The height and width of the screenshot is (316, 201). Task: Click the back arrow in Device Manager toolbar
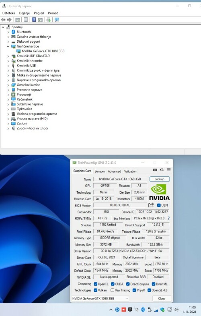[3, 20]
